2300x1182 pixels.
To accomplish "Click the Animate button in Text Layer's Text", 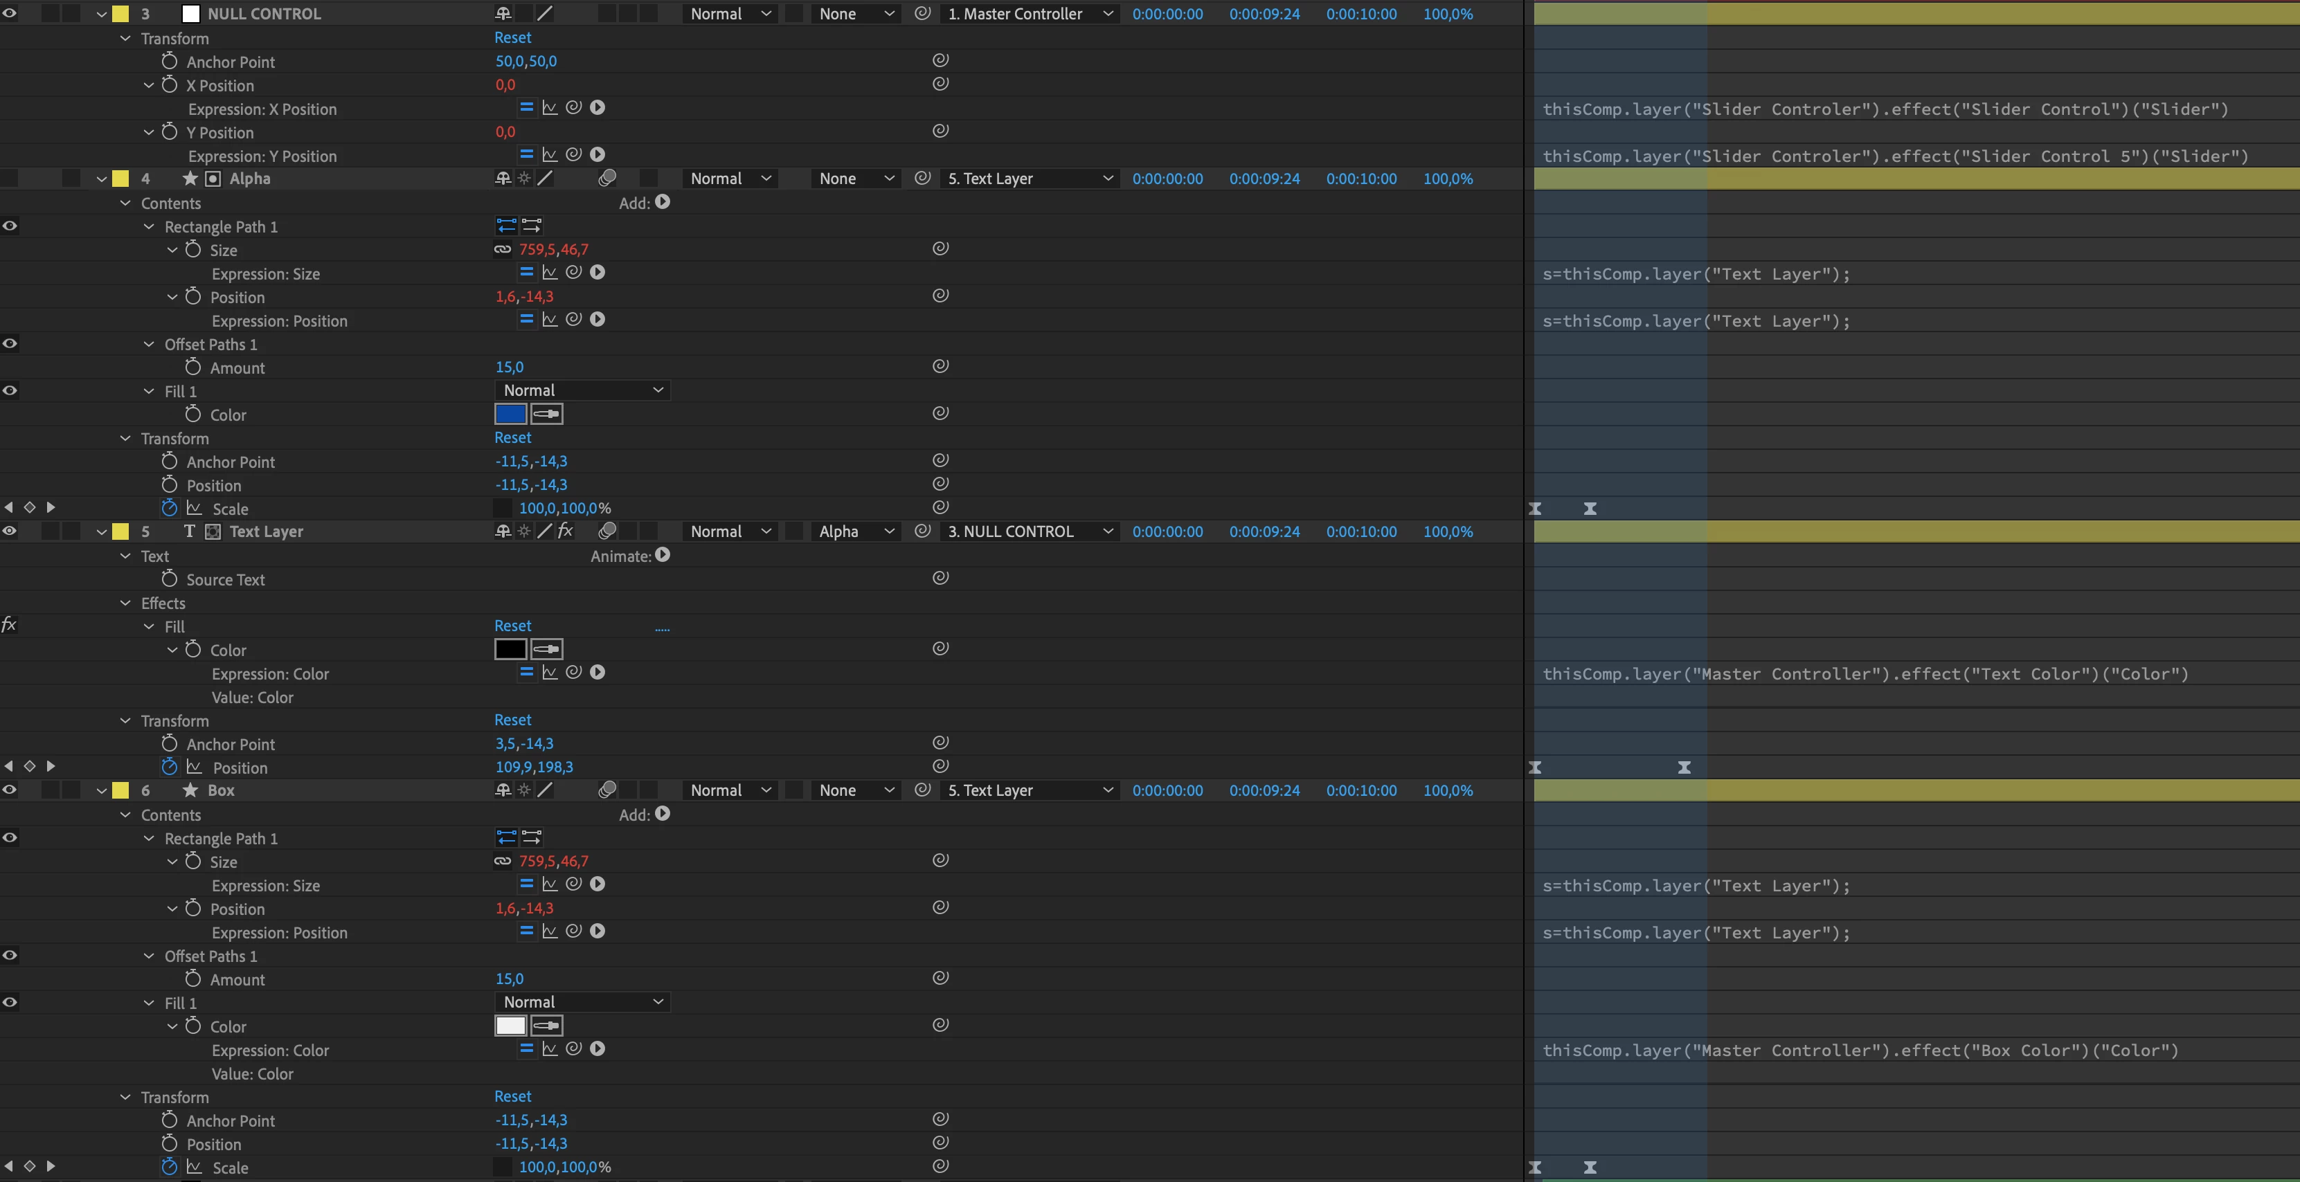I will pyautogui.click(x=662, y=554).
